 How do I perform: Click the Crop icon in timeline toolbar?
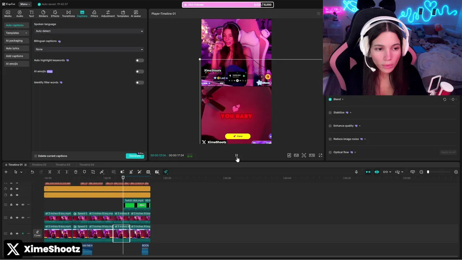(93, 172)
